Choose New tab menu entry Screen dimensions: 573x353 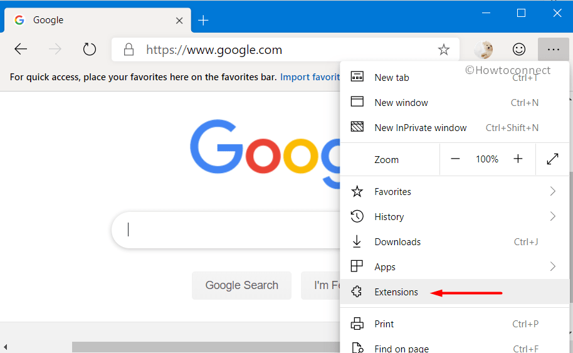tap(455, 78)
